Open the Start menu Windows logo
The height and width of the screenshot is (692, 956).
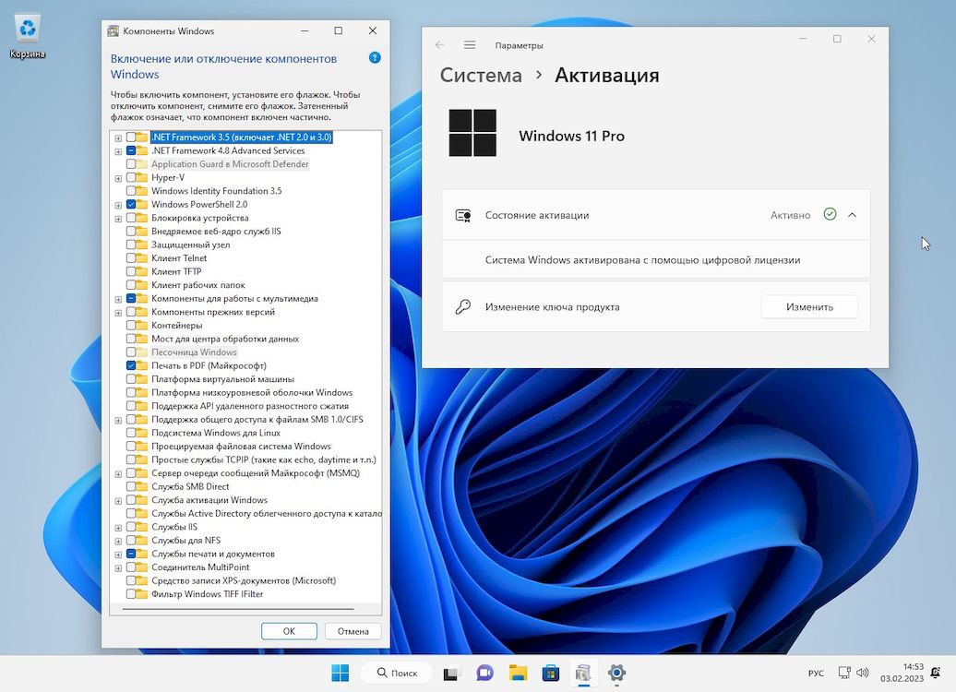[341, 674]
